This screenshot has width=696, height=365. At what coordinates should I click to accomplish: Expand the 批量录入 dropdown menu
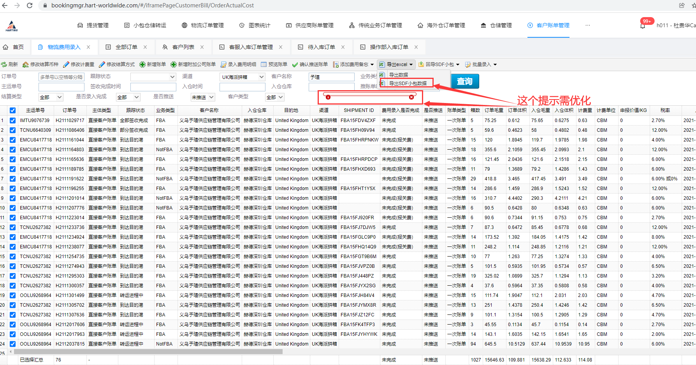point(495,65)
